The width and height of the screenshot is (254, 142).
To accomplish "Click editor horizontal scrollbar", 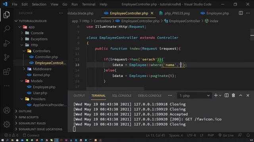I will [x=115, y=89].
